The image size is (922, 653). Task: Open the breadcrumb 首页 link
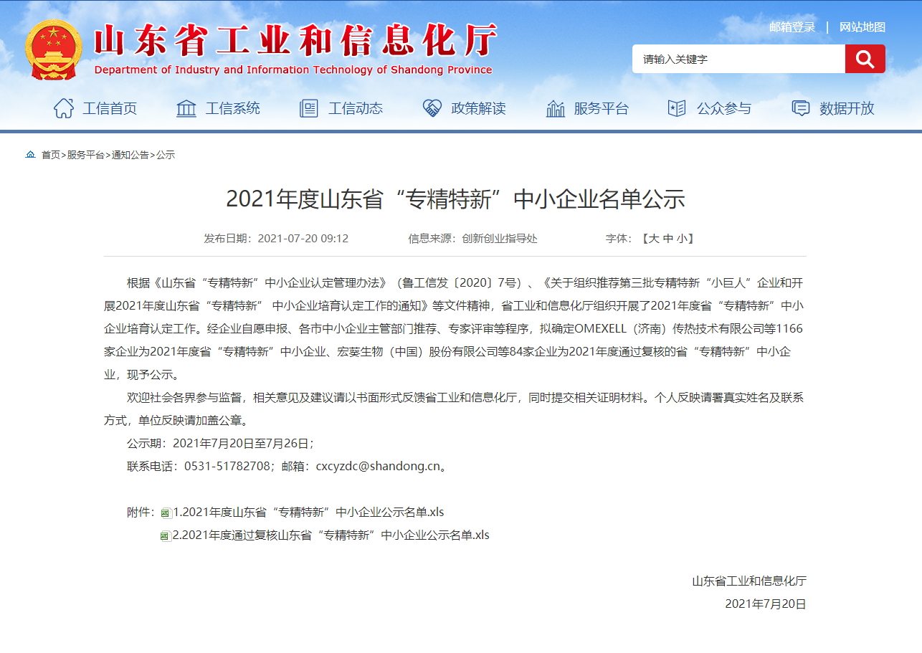pos(52,154)
